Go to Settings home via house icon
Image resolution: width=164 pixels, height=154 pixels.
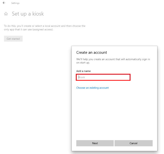click(6, 14)
